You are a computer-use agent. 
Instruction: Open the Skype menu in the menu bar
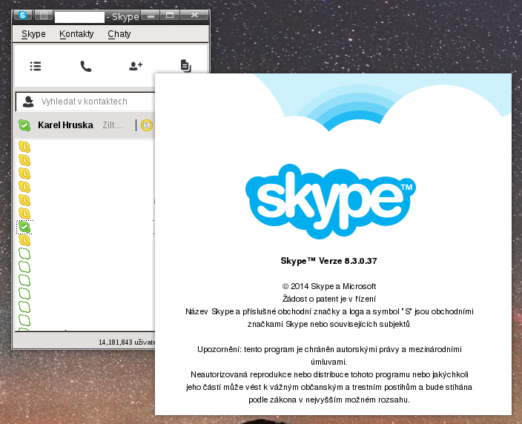pyautogui.click(x=33, y=34)
